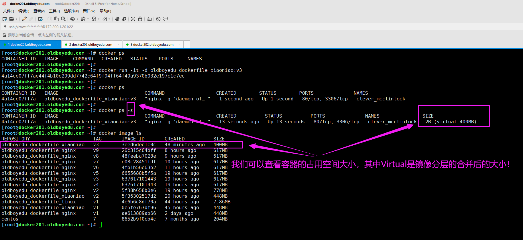Close the docker201.oldboyedu.com tab

tap(57, 44)
